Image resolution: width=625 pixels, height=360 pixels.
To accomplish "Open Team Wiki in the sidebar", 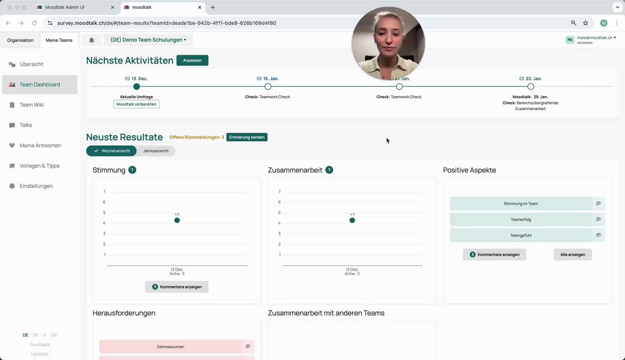I will [40, 105].
